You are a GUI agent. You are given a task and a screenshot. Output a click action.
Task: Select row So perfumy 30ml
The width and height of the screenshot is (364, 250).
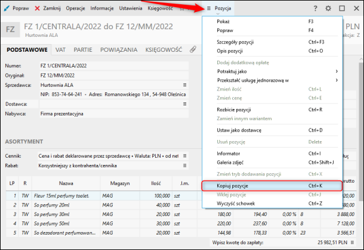[x=181, y=214]
